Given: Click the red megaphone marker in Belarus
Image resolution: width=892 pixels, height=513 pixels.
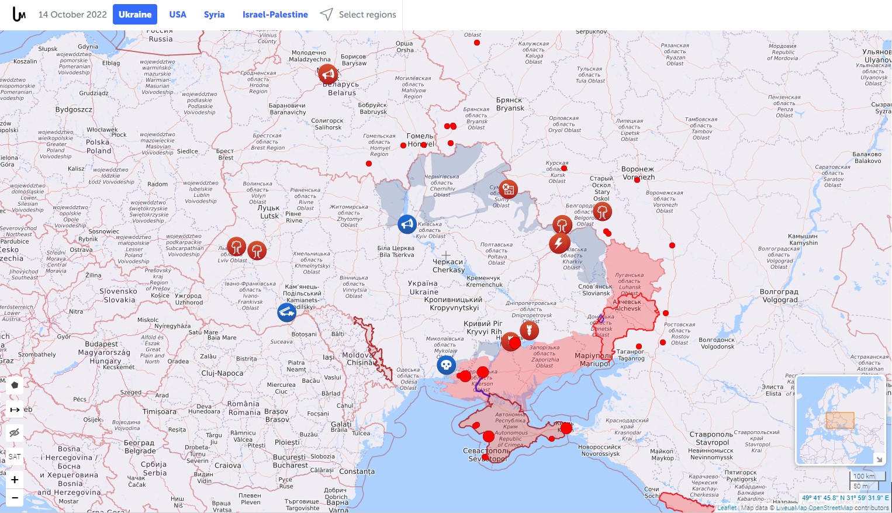Looking at the screenshot, I should point(328,74).
